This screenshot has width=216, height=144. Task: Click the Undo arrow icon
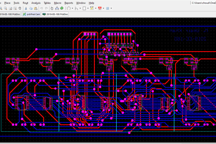[42, 9]
